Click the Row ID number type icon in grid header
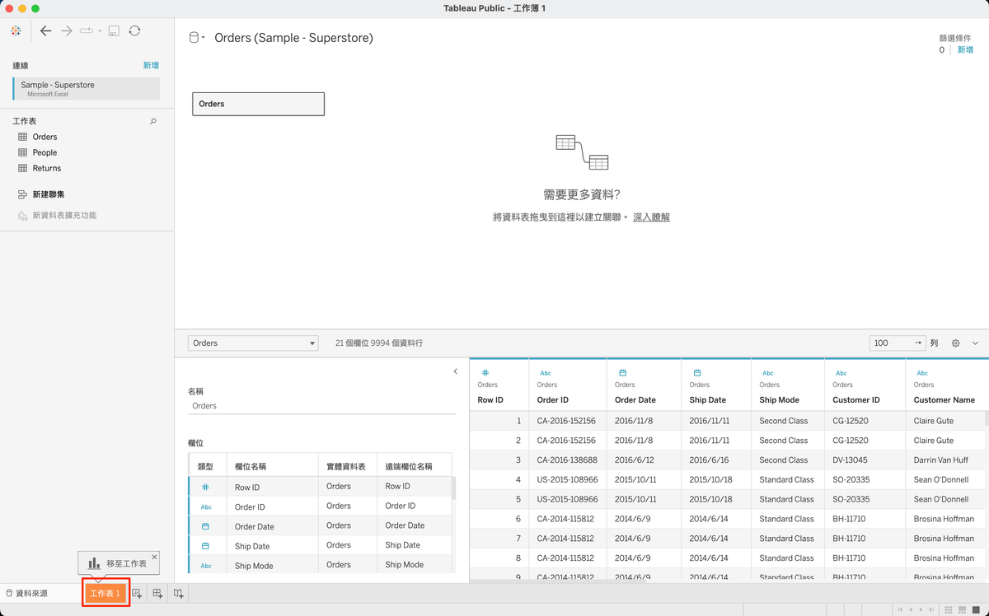Viewport: 989px width, 616px height. click(485, 373)
